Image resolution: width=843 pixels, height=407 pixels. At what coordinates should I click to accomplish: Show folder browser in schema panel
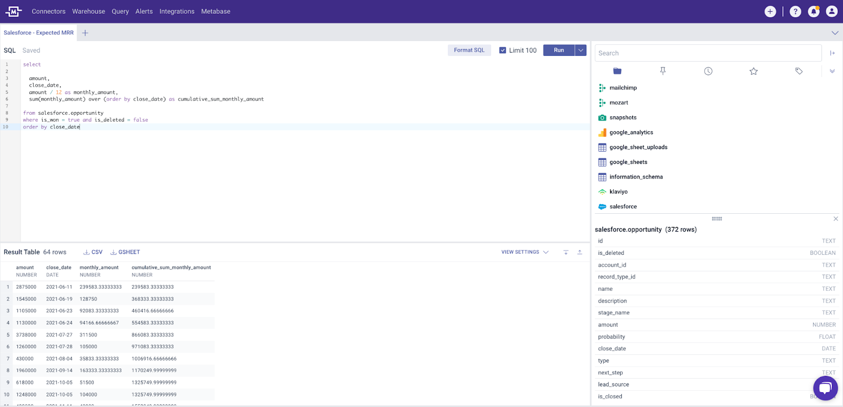[617, 71]
